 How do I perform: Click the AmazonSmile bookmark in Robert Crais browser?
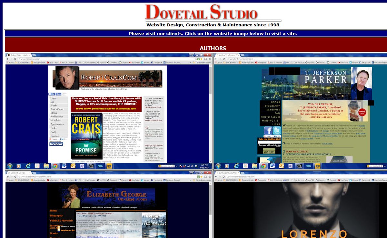pos(39,62)
